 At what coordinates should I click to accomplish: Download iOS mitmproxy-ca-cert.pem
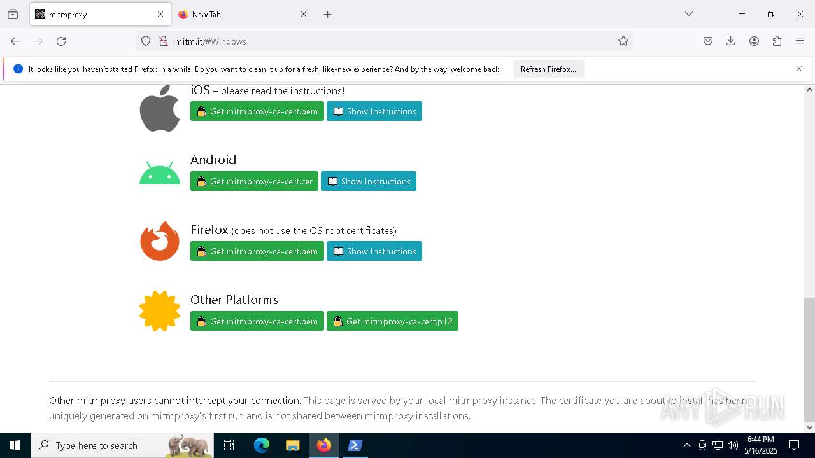(257, 111)
